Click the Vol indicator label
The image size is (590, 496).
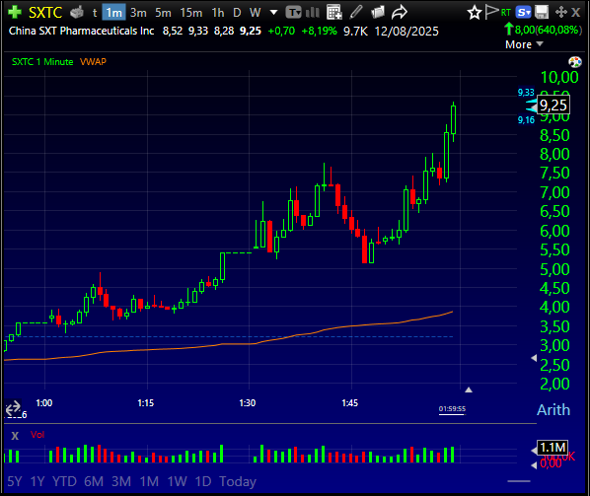37,435
